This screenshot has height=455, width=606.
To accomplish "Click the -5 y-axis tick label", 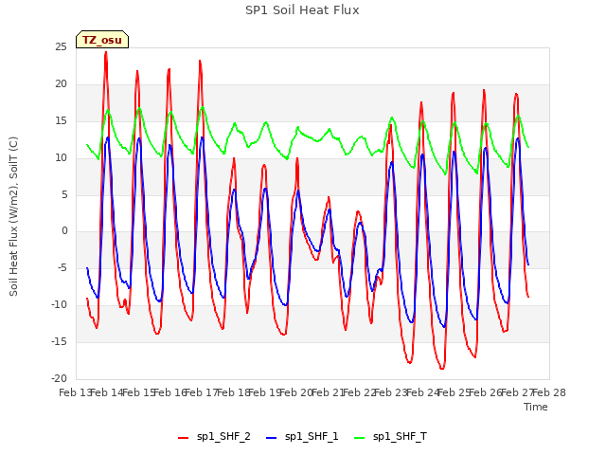I will pyautogui.click(x=61, y=267).
